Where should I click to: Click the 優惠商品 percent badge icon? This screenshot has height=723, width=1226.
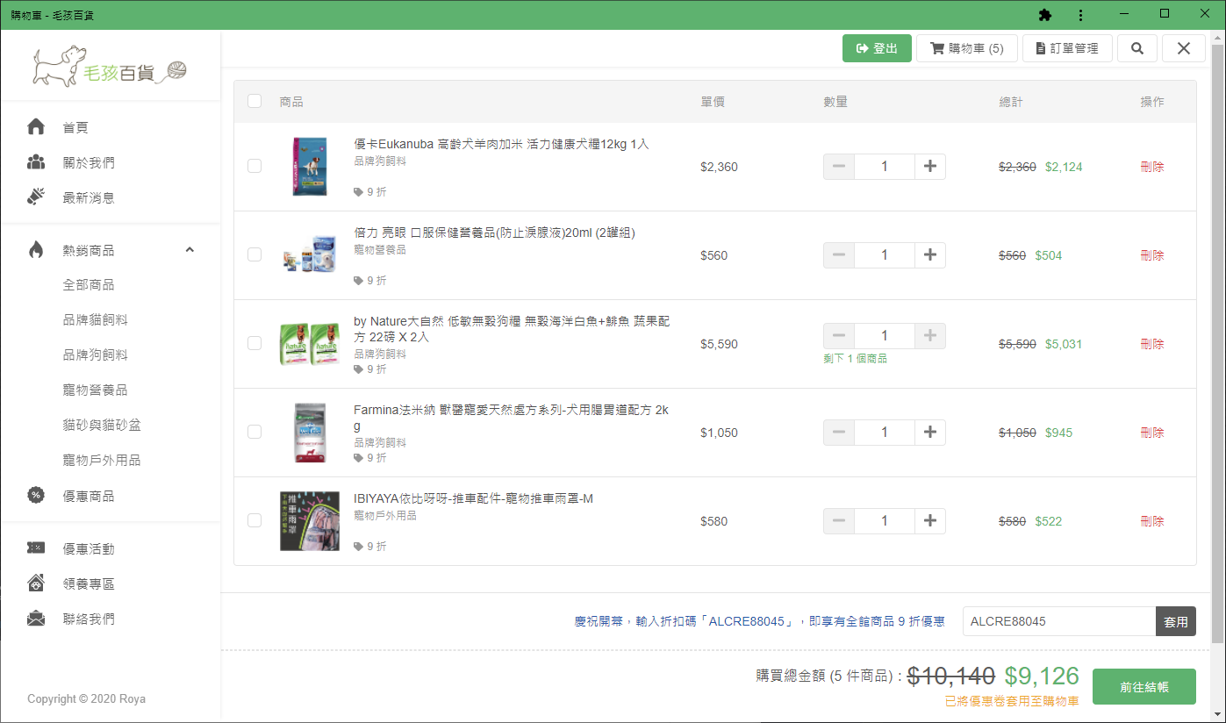point(36,496)
